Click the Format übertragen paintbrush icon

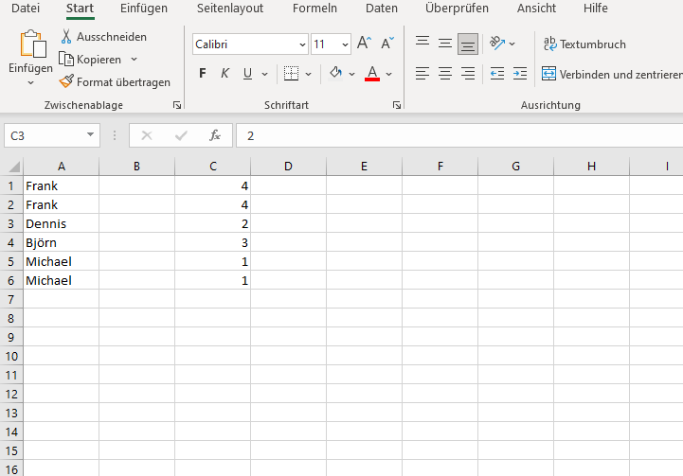coord(67,82)
